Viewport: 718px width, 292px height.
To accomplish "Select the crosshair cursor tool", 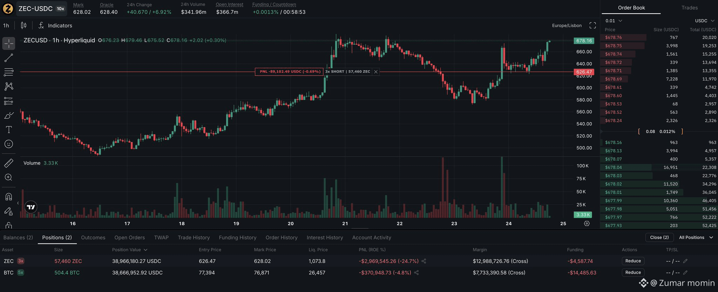I will click(x=9, y=43).
